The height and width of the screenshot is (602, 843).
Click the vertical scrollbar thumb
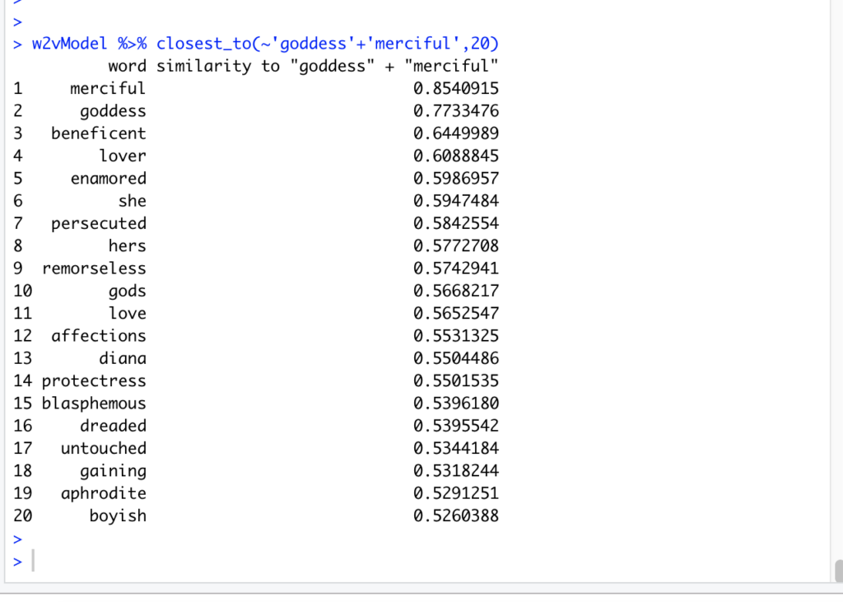(x=838, y=571)
